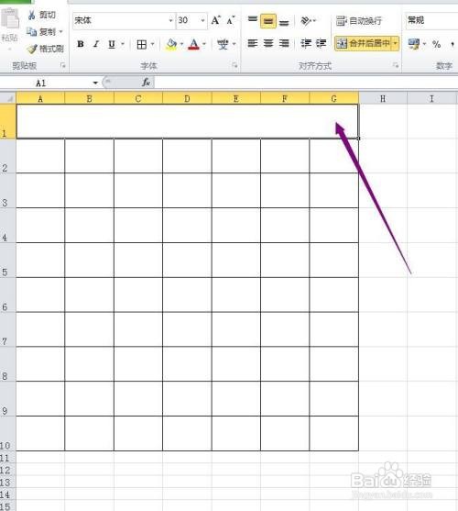Click the Select All corner button

[x=8, y=98]
